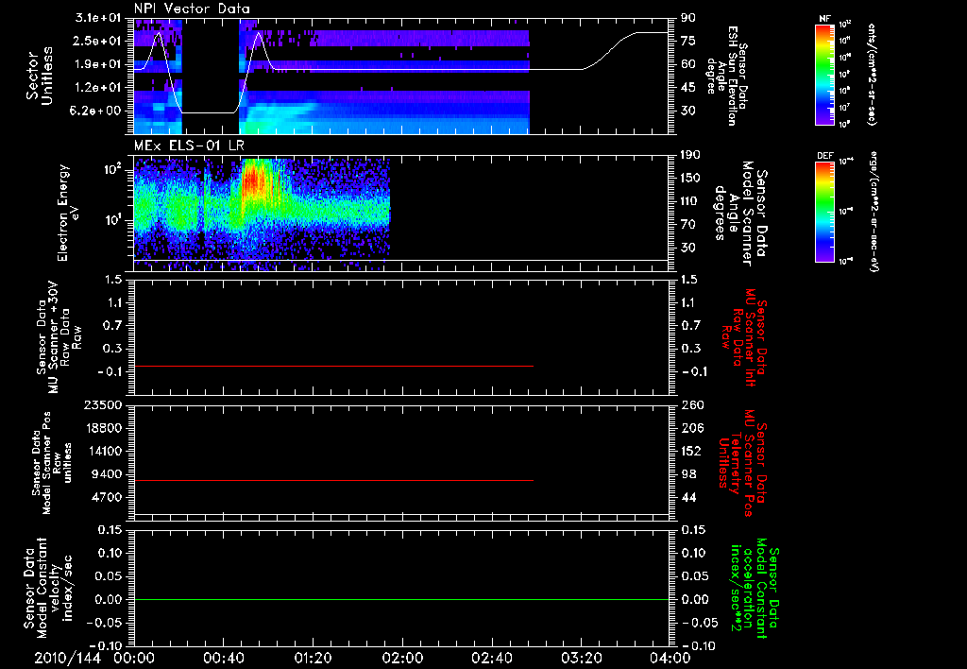Click the "150" scanner angle tick value
The width and height of the screenshot is (967, 669).
[x=692, y=179]
